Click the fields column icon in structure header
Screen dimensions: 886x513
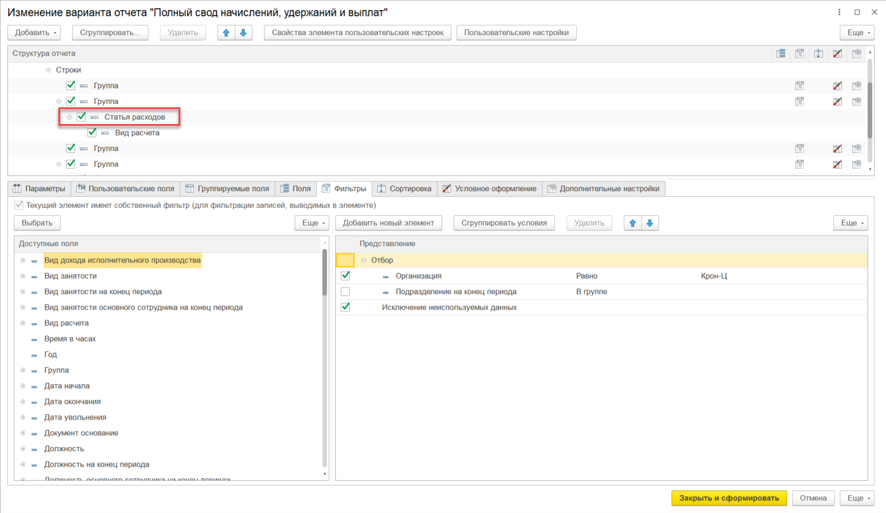point(781,54)
